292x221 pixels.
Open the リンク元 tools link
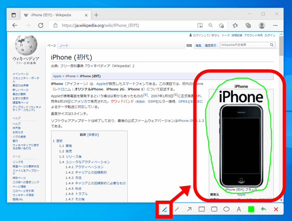(x=18, y=162)
